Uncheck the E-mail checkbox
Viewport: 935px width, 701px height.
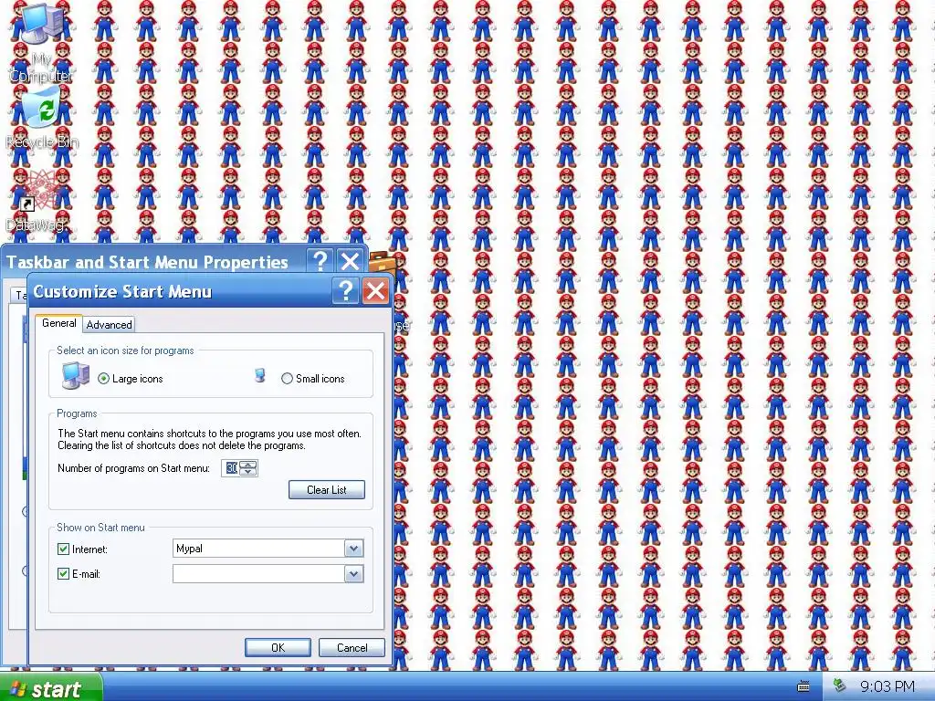[63, 573]
